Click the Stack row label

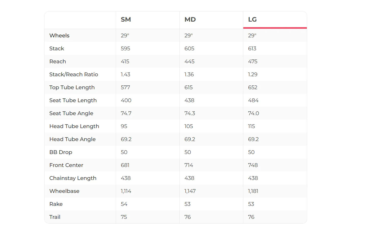[x=56, y=49]
